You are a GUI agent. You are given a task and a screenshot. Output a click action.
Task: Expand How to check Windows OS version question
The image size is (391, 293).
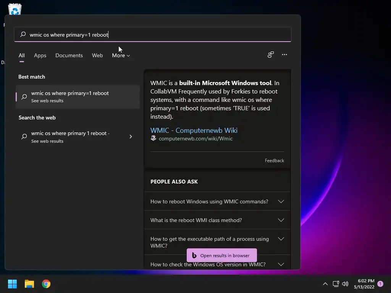217,264
